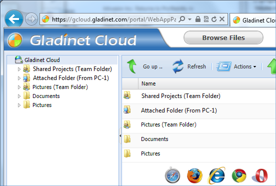Click the address bar URL field
The image size is (276, 186).
click(113, 19)
